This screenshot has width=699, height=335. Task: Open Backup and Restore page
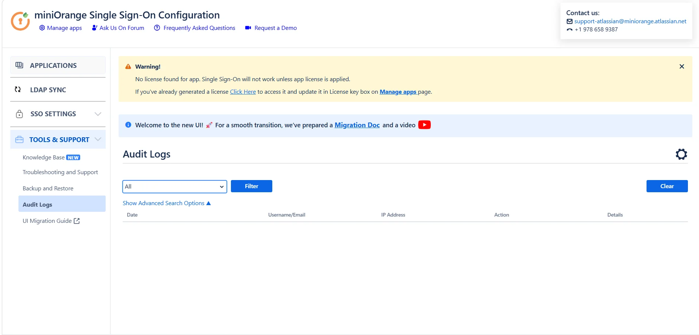coord(48,189)
